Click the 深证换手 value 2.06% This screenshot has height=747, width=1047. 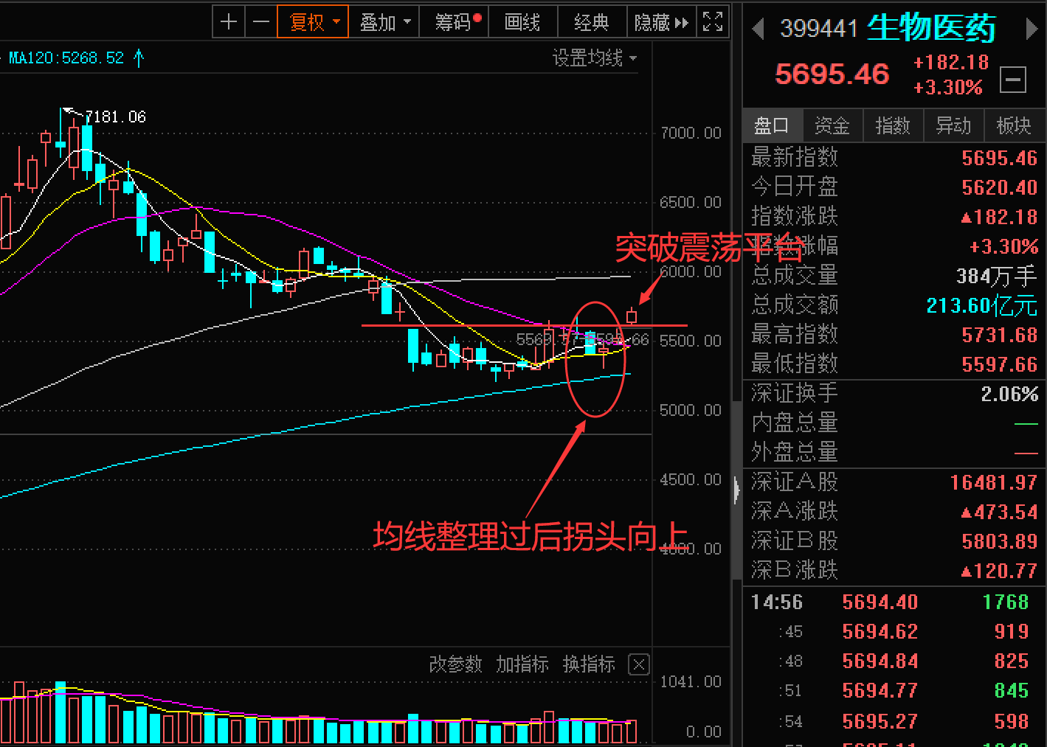(1009, 395)
